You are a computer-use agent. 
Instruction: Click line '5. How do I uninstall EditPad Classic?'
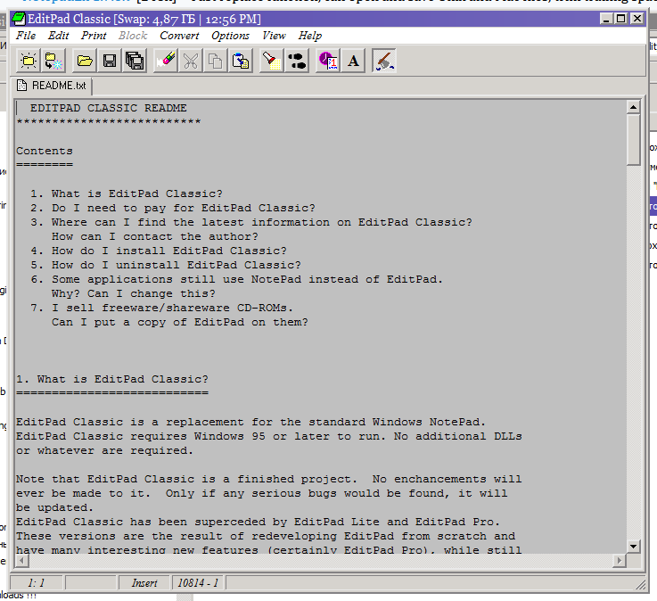coord(166,265)
